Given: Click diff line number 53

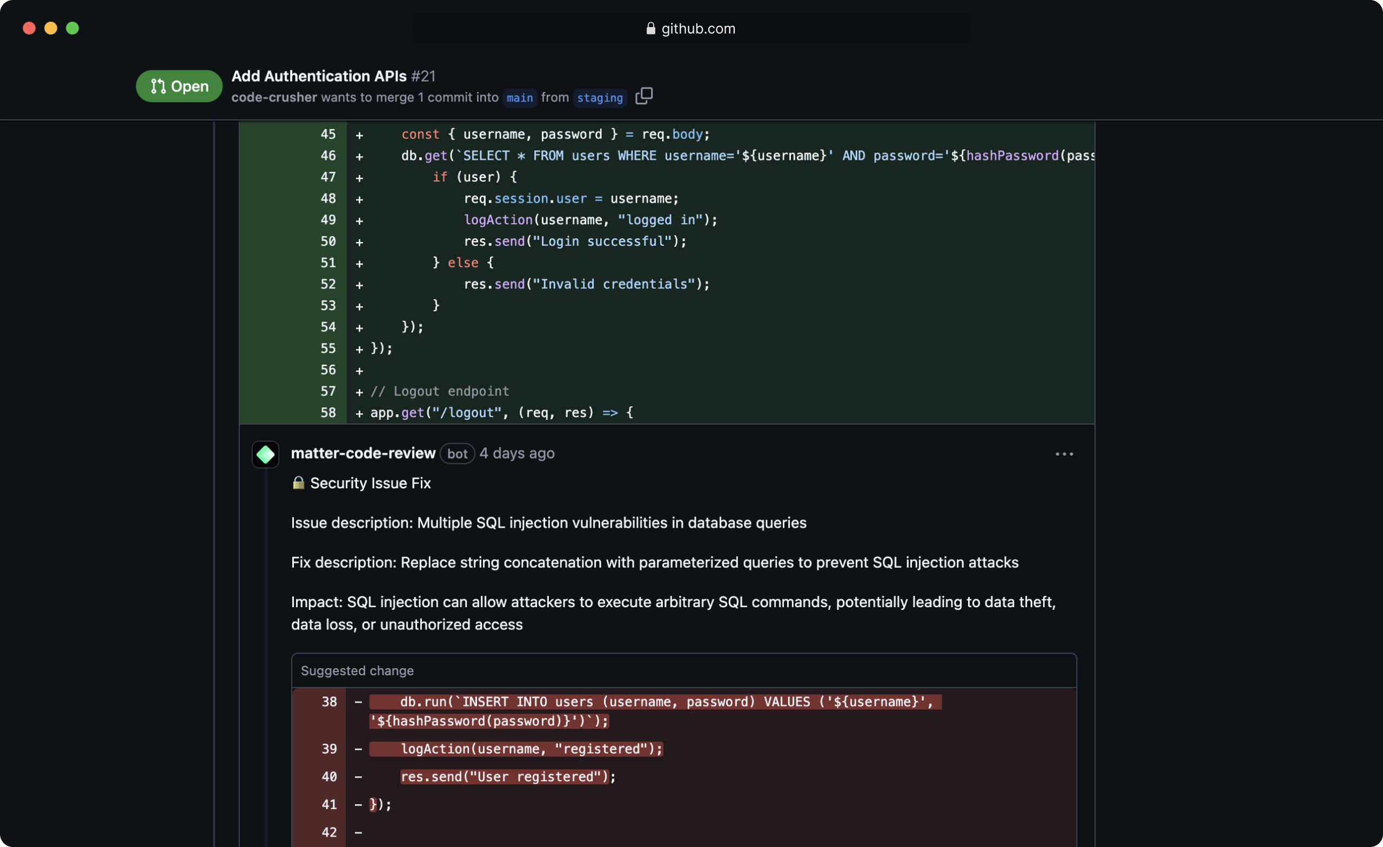Looking at the screenshot, I should point(328,305).
